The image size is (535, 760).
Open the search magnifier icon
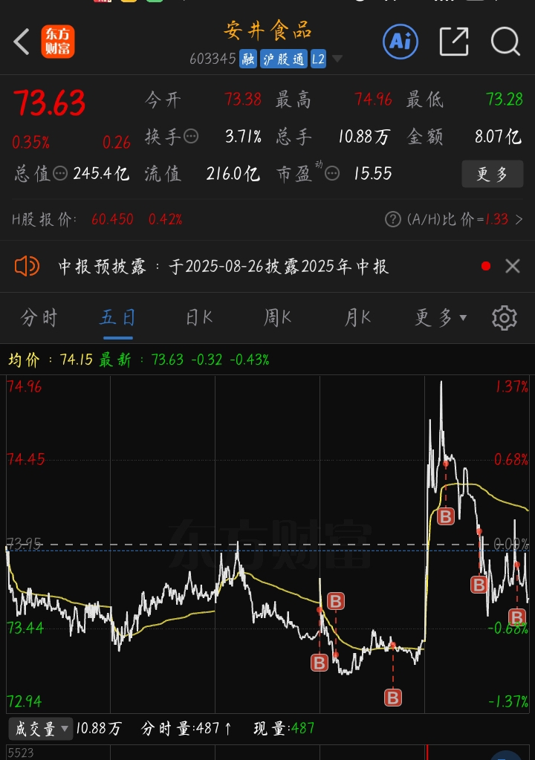(505, 42)
